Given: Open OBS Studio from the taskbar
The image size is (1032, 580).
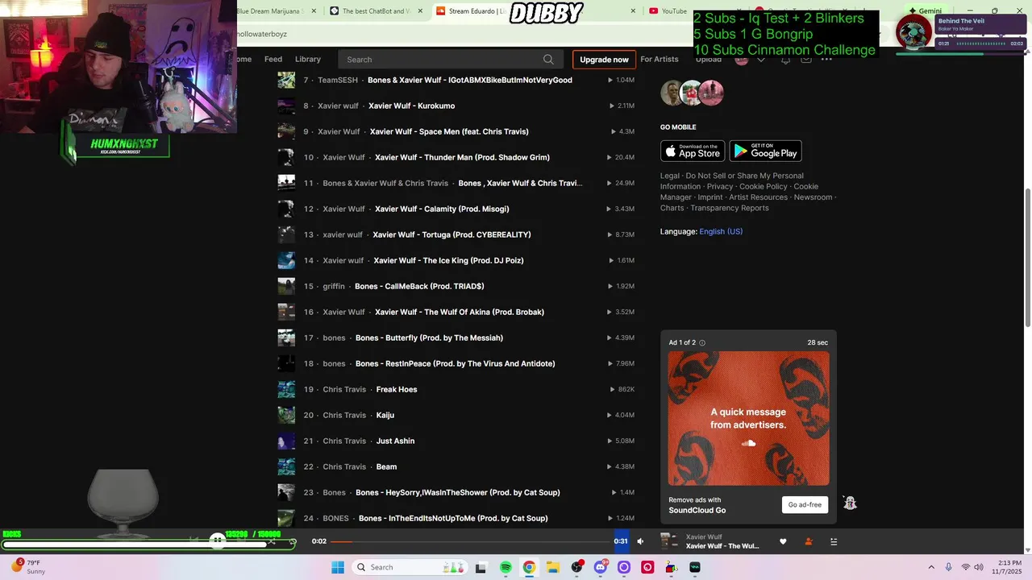Looking at the screenshot, I should pyautogui.click(x=576, y=567).
